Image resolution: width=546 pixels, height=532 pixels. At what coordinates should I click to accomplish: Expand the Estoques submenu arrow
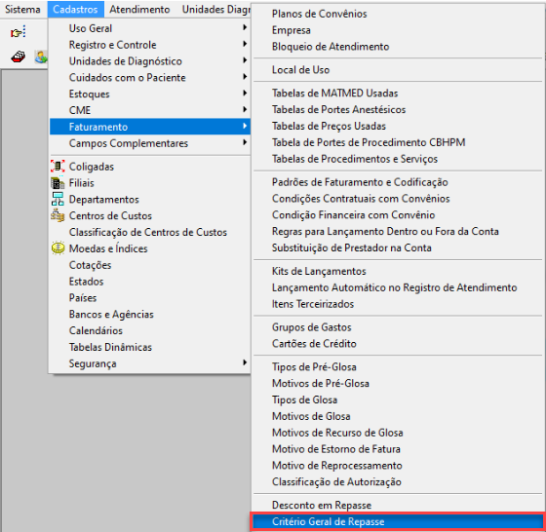coord(245,93)
